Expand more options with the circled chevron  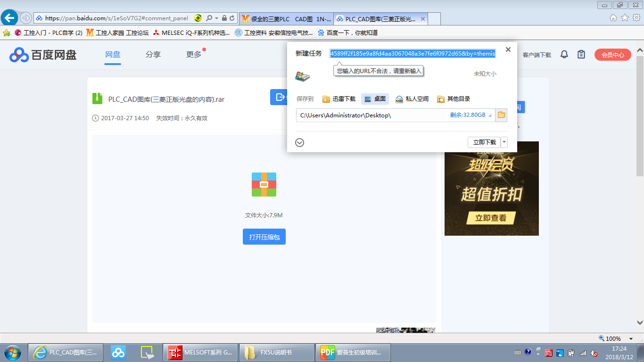[299, 142]
